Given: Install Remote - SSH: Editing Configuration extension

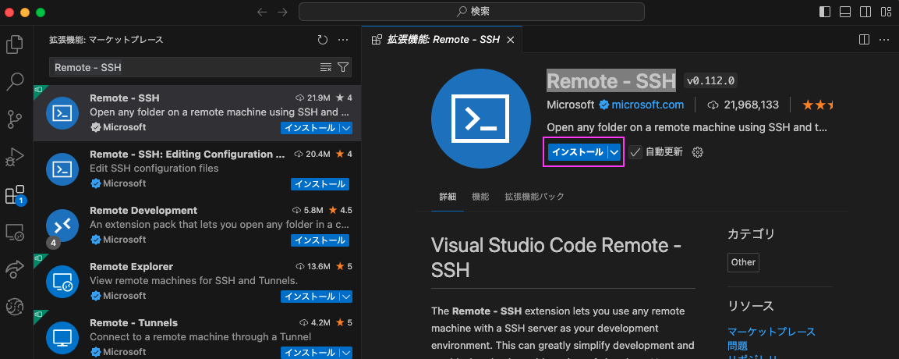Looking at the screenshot, I should click(x=320, y=184).
